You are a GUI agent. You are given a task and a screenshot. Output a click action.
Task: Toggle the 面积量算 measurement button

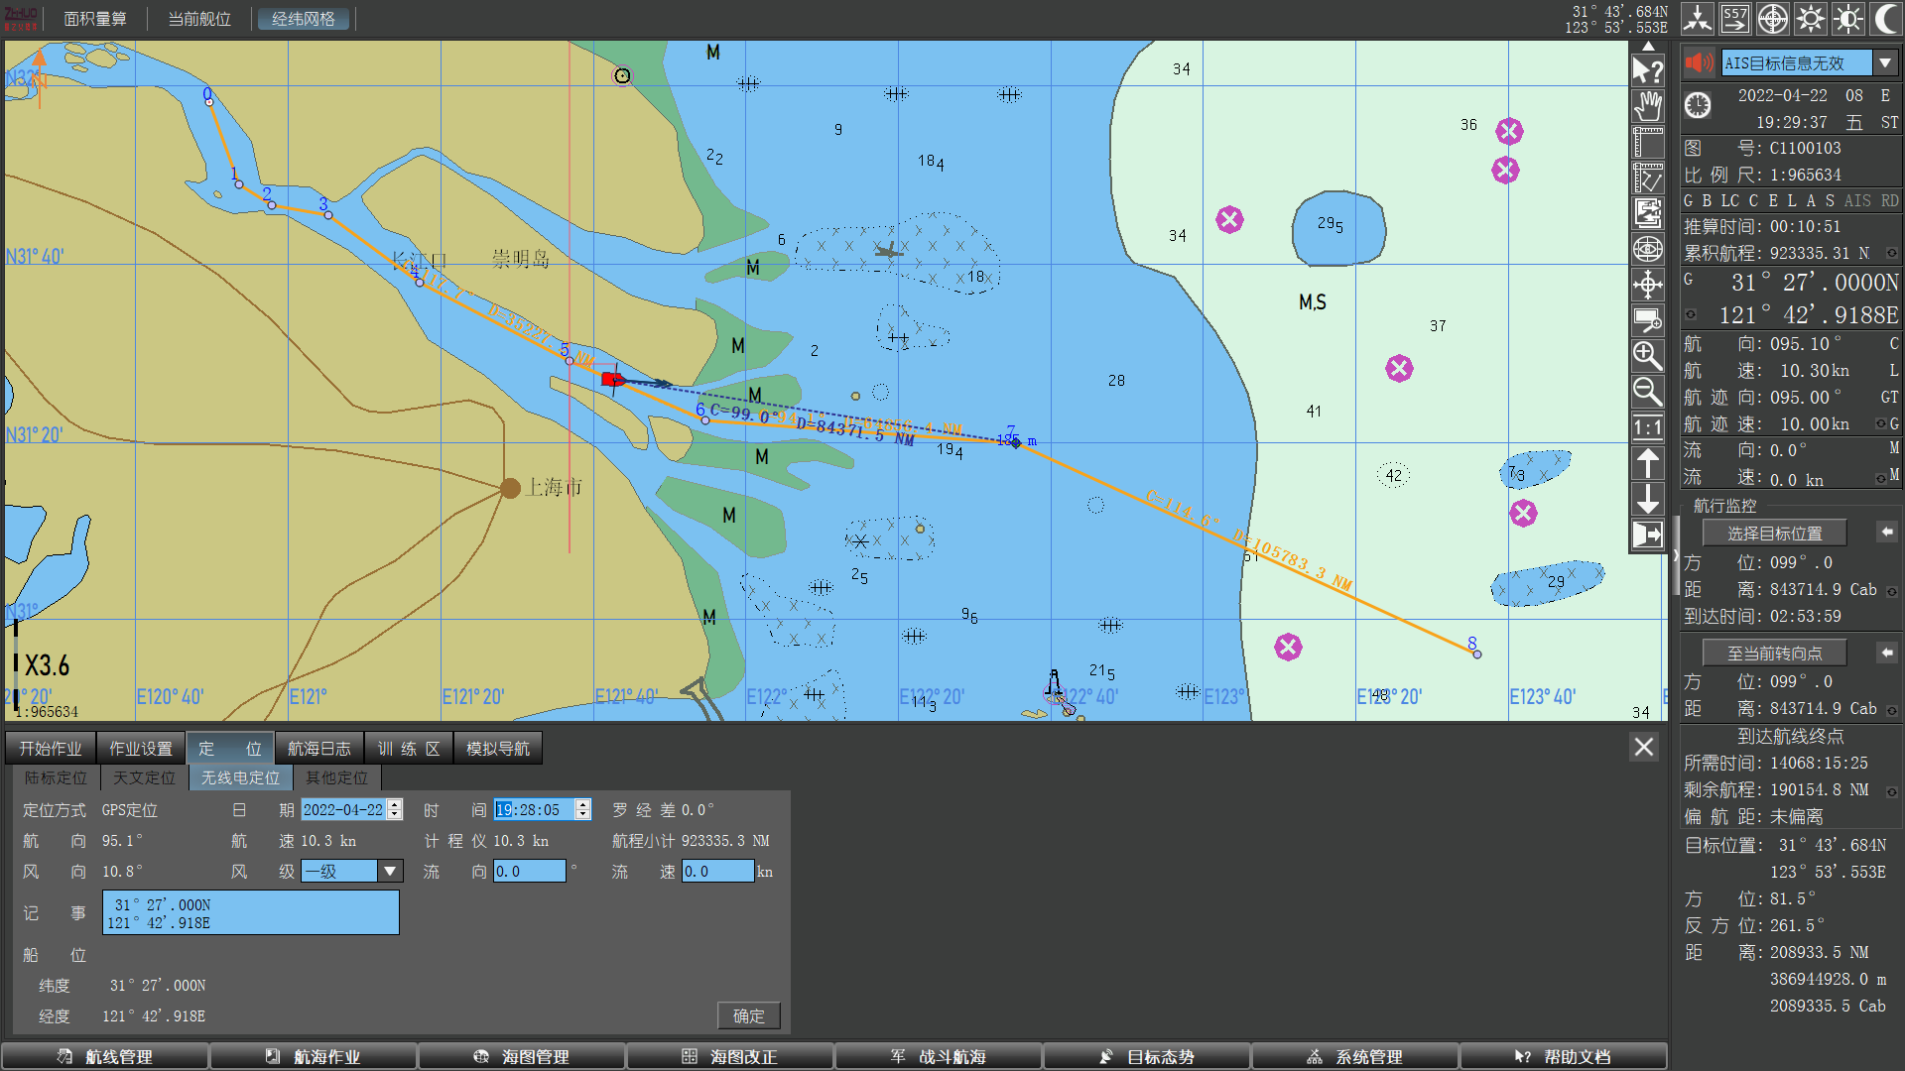click(x=95, y=19)
